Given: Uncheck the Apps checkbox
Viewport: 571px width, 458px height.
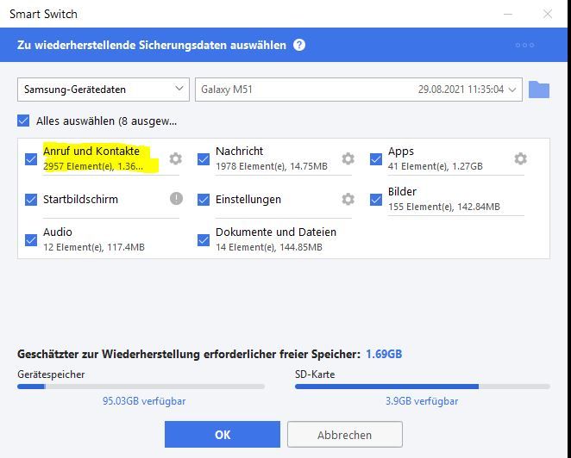Looking at the screenshot, I should pyautogui.click(x=376, y=159).
